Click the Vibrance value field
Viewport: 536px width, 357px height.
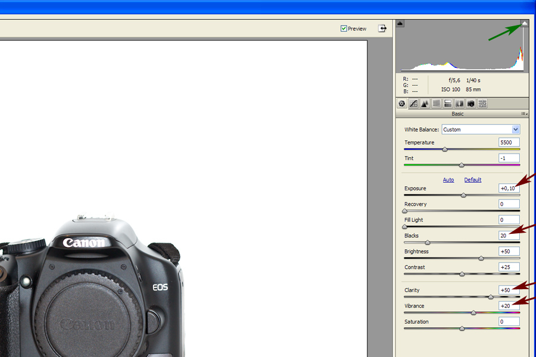click(x=509, y=305)
